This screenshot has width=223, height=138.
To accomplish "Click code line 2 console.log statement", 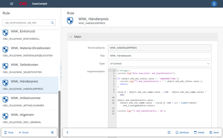I will [x=146, y=73].
